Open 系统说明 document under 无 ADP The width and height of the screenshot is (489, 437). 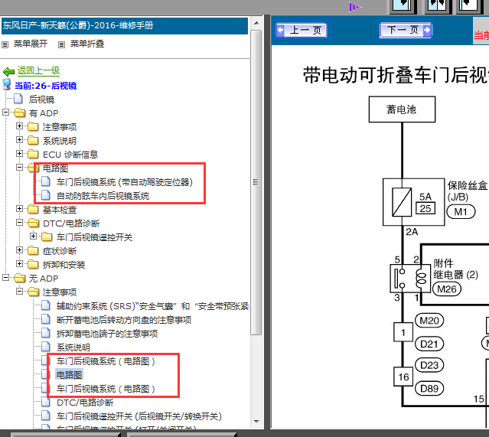[x=73, y=347]
